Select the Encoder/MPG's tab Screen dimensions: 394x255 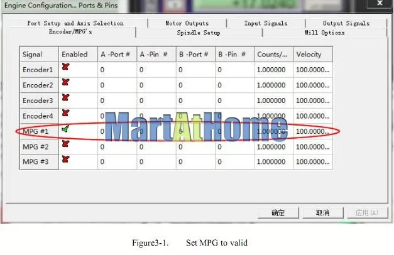pos(70,32)
